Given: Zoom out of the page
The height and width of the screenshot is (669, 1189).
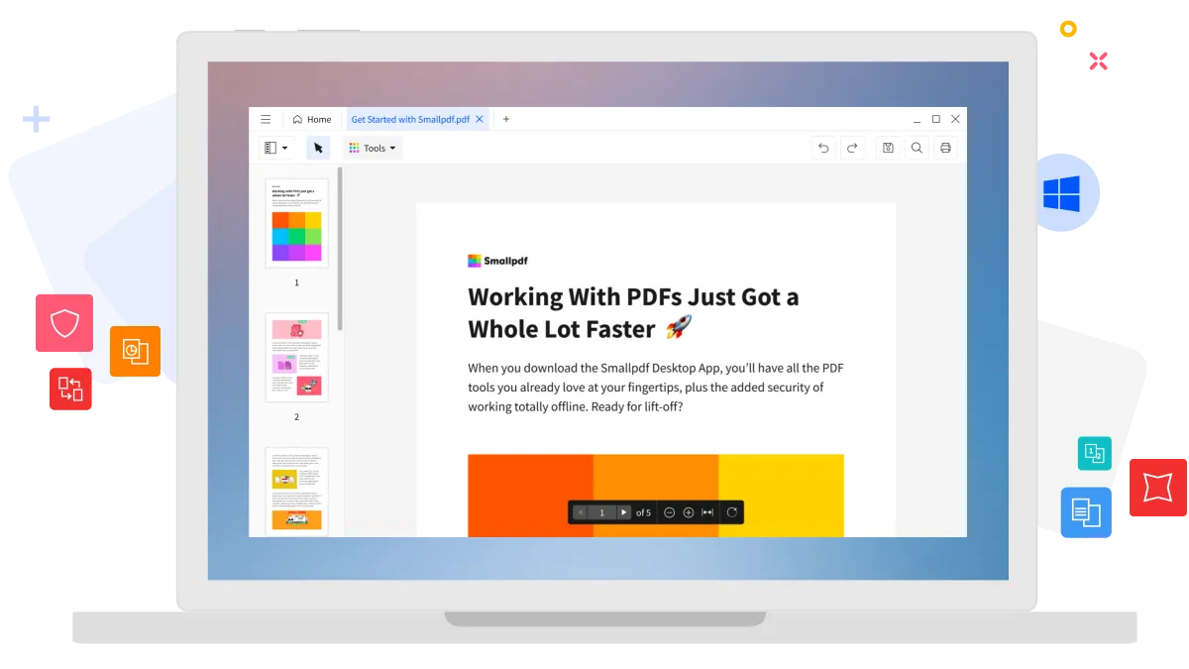Looking at the screenshot, I should [669, 512].
